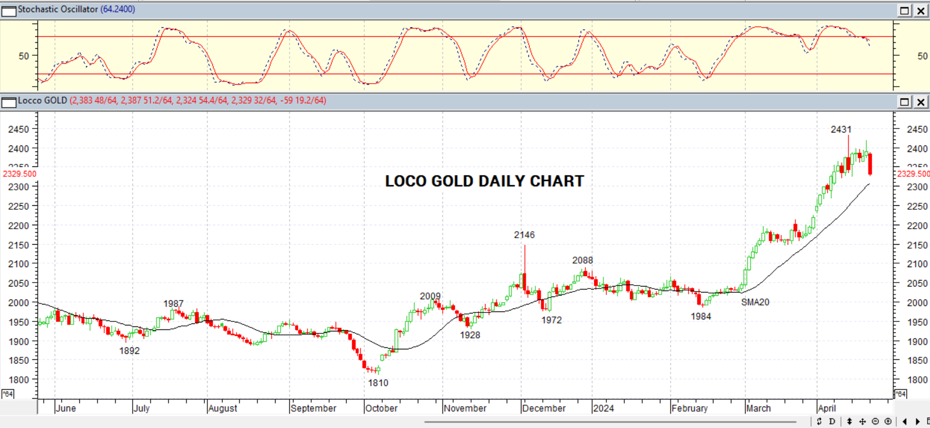930x428 pixels.
Task: Click the "2431" high price label
Action: click(x=841, y=130)
